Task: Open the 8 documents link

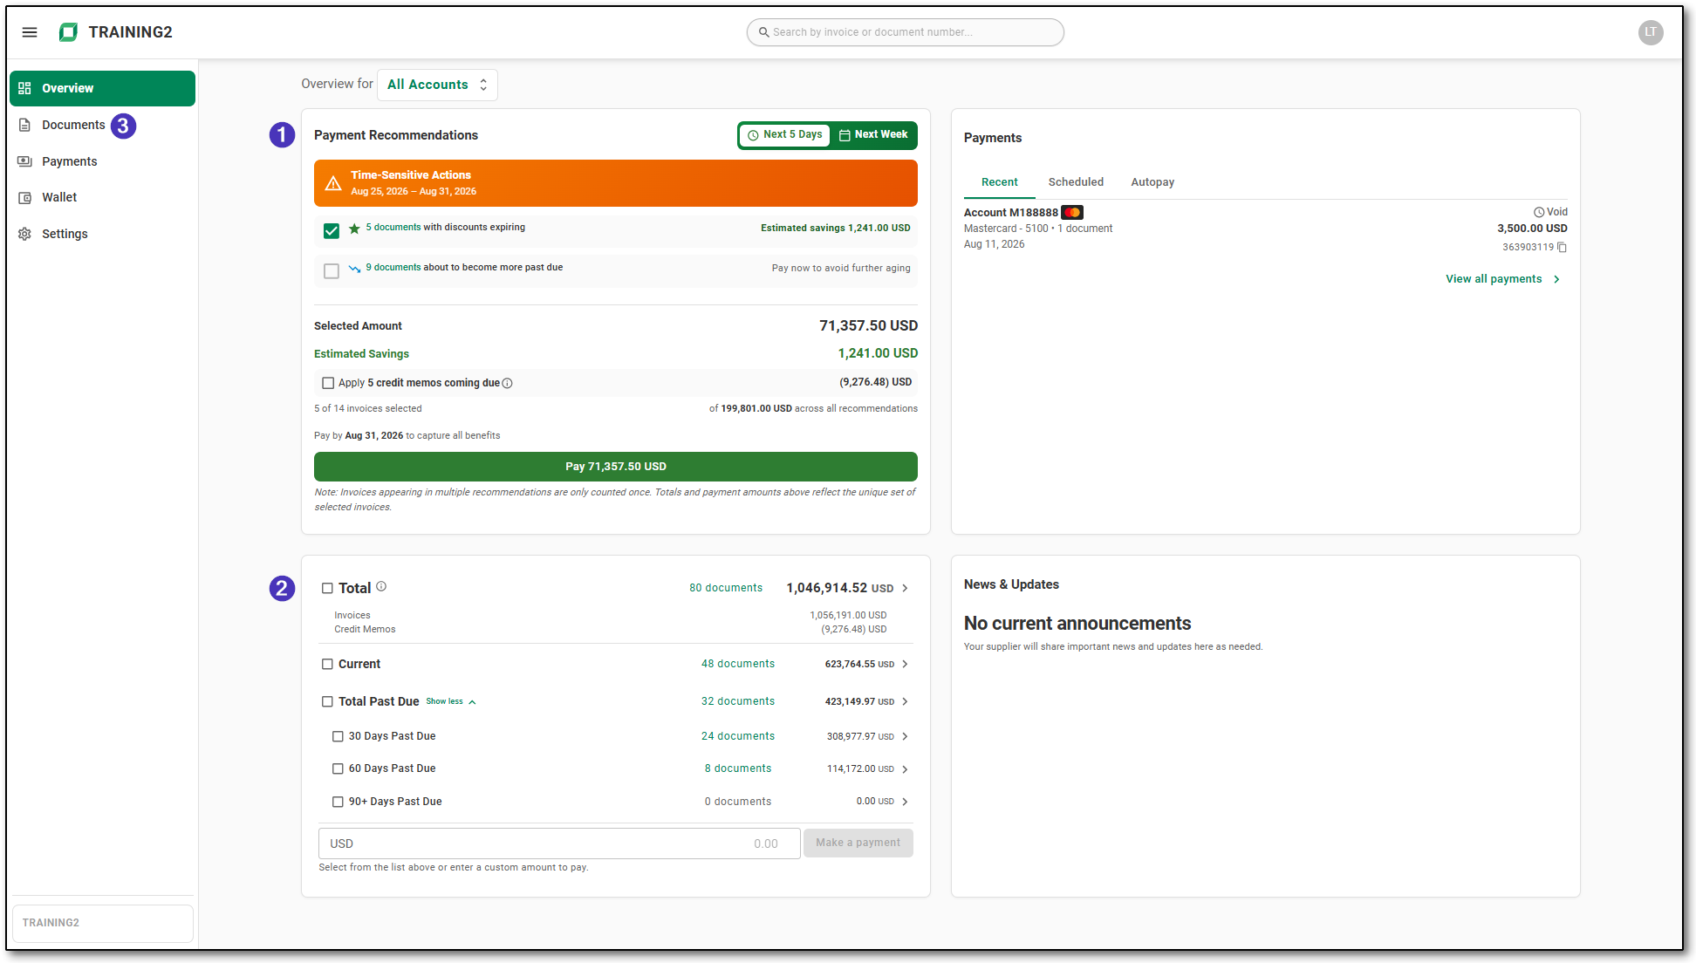Action: (x=738, y=768)
